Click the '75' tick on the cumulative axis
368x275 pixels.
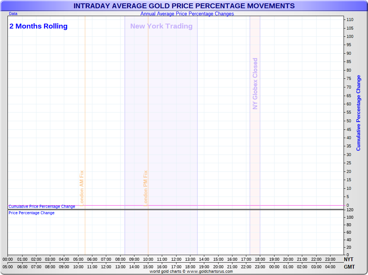(349, 78)
